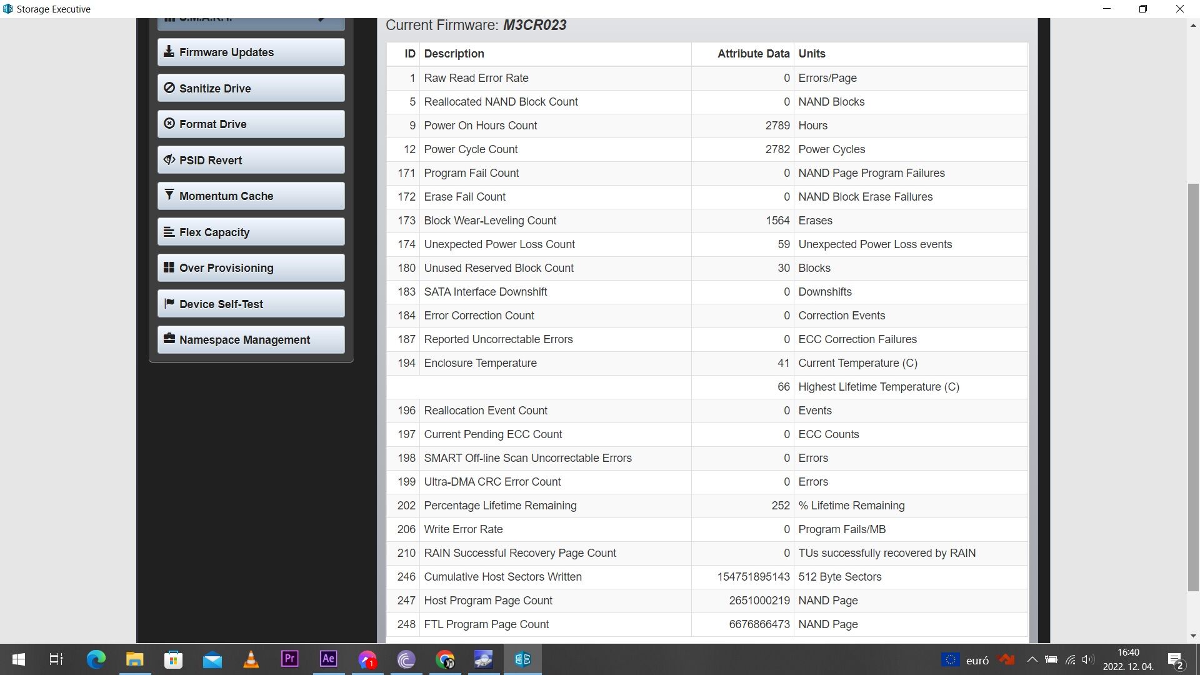Open File Explorer from taskbar
This screenshot has width=1200, height=675.
tap(134, 659)
